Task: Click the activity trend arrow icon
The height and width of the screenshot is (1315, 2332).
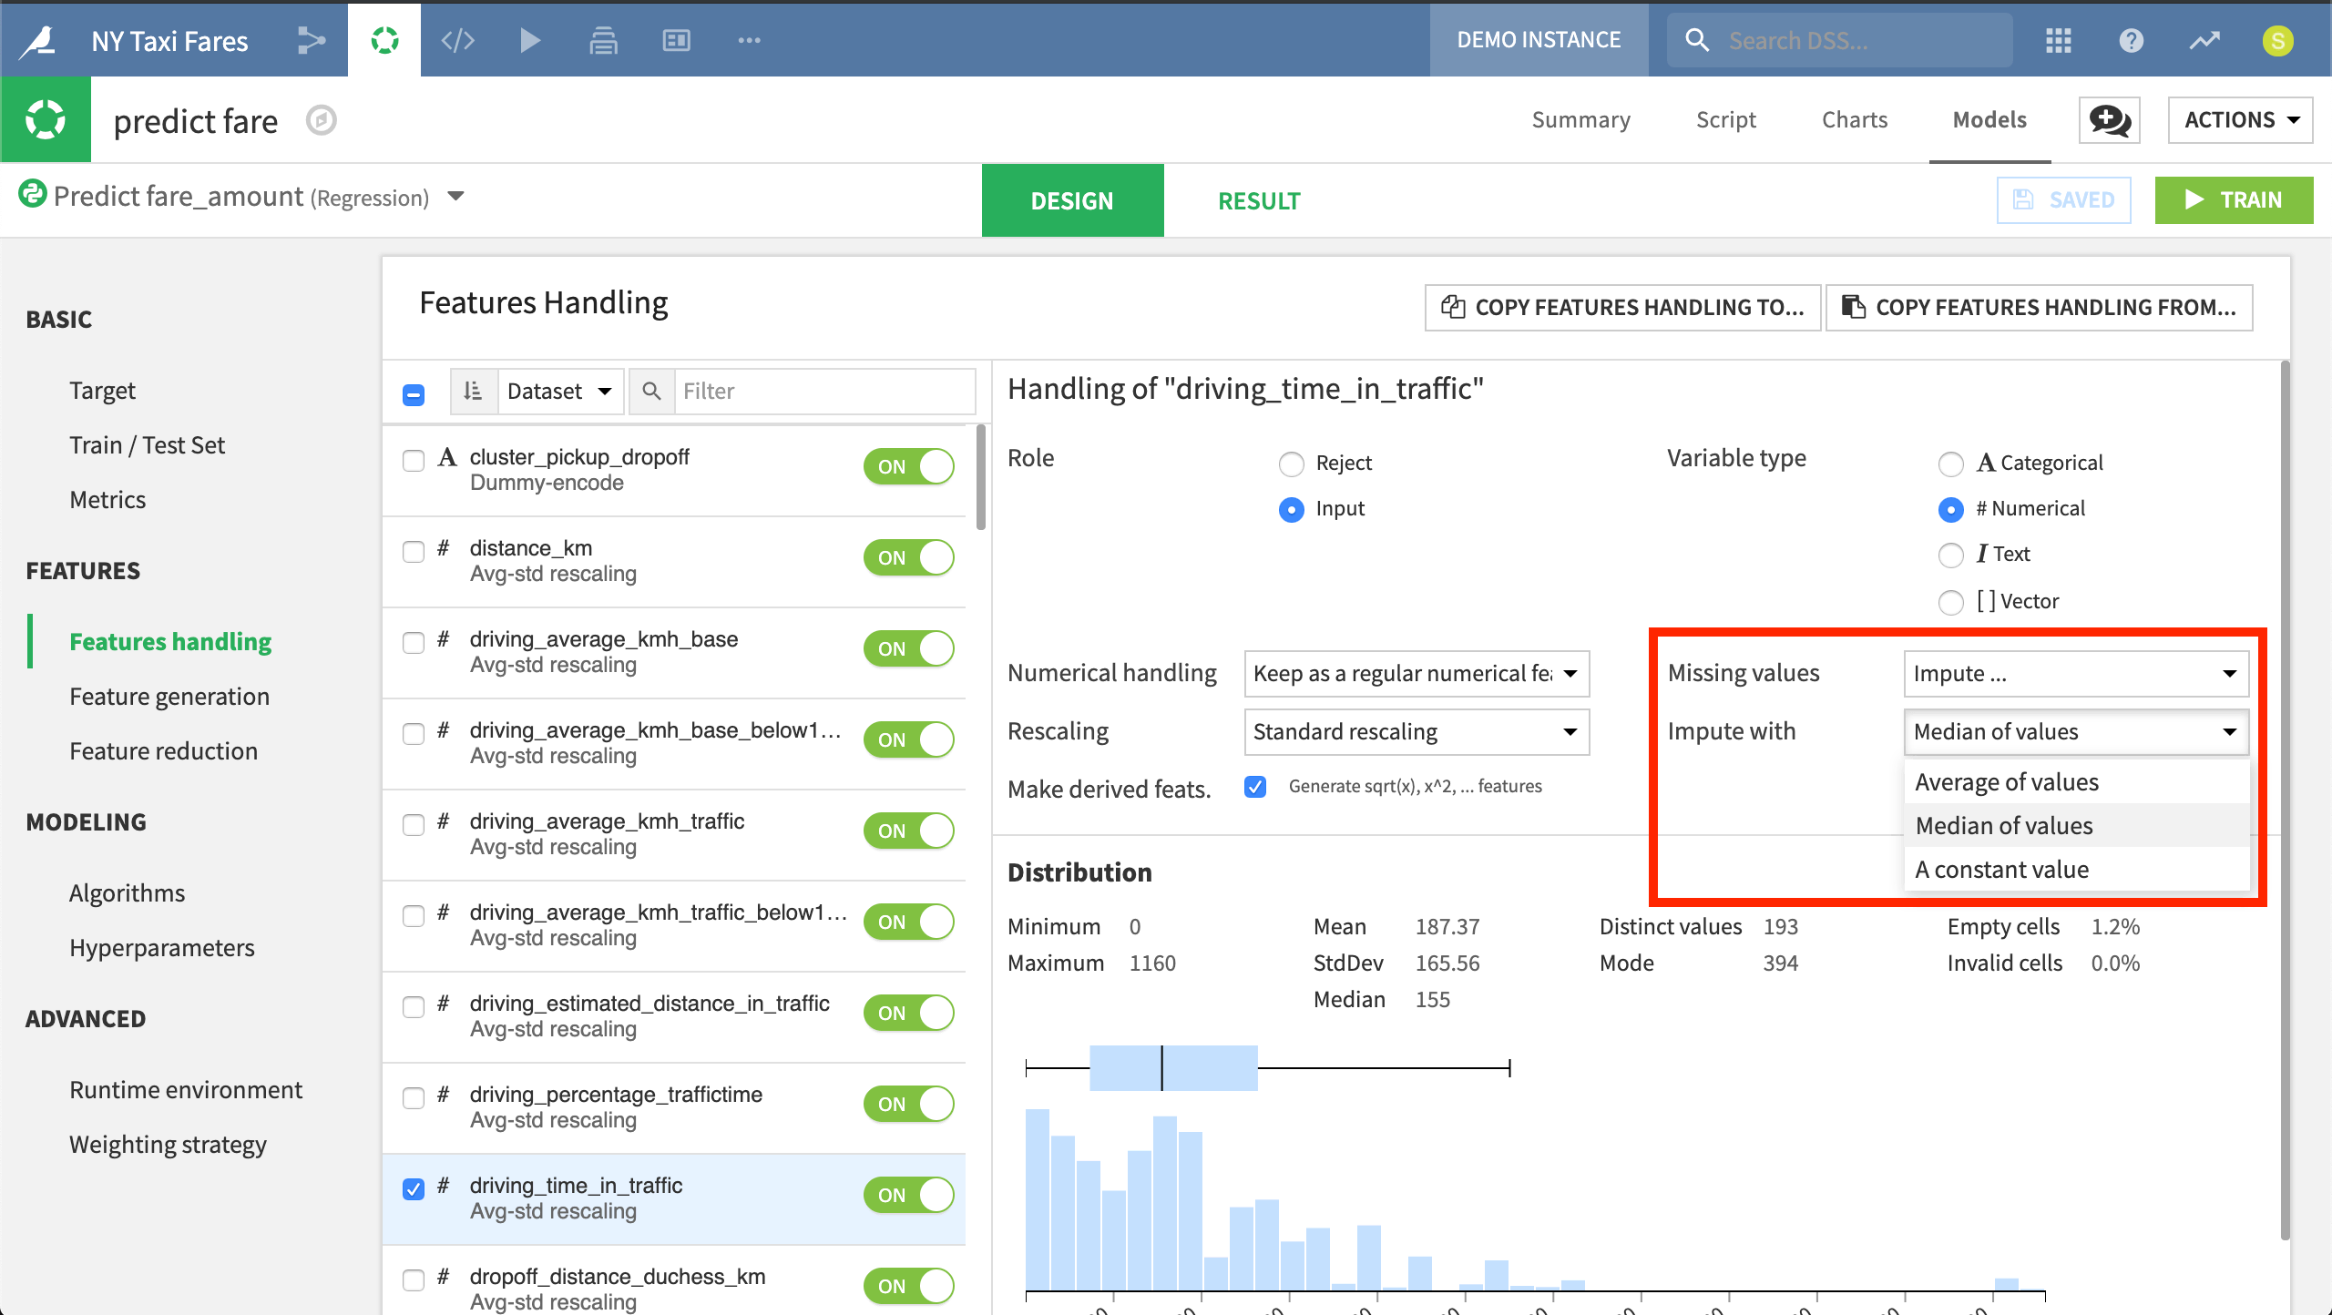Action: [2204, 40]
